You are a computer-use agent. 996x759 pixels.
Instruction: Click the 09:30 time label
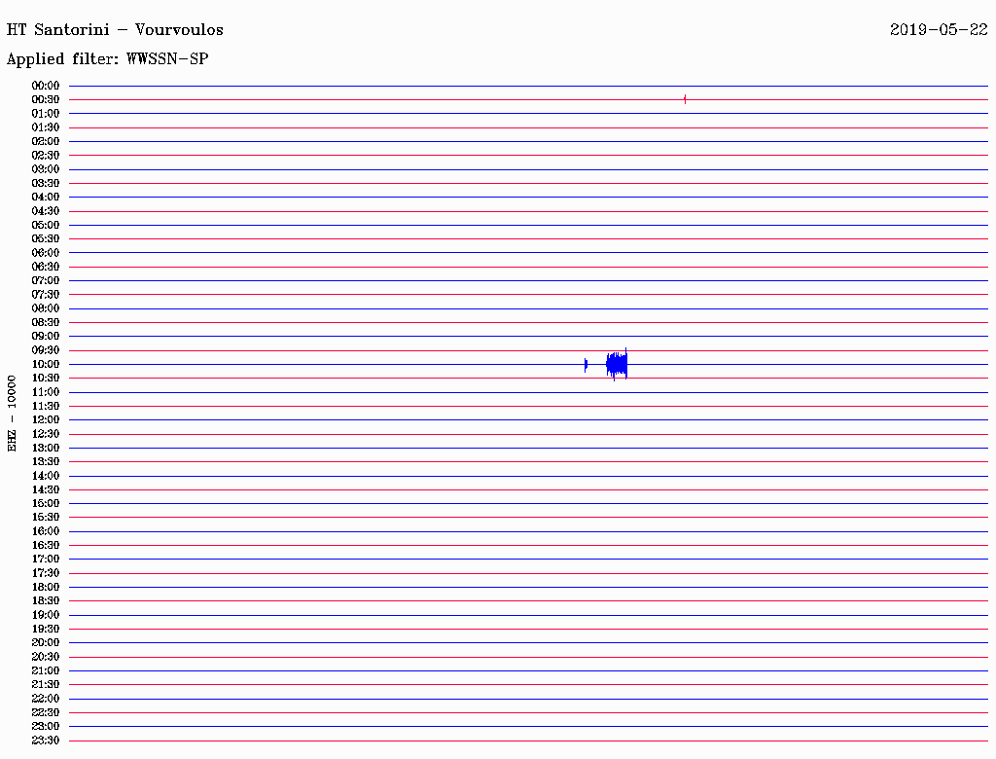[46, 350]
